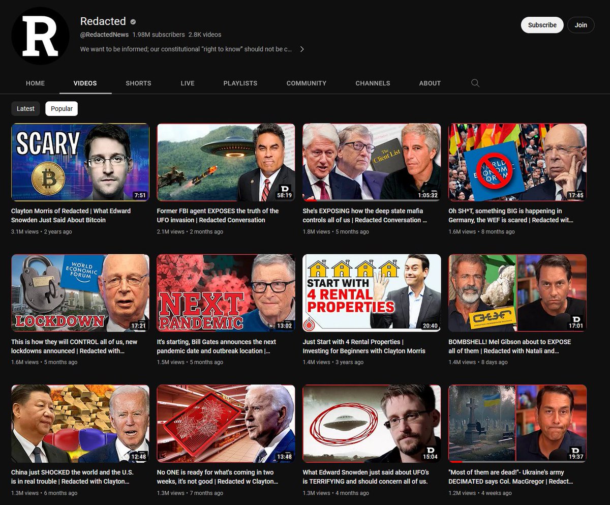Click title 'What Edward Snowden just said about UFO's'

[x=365, y=477]
